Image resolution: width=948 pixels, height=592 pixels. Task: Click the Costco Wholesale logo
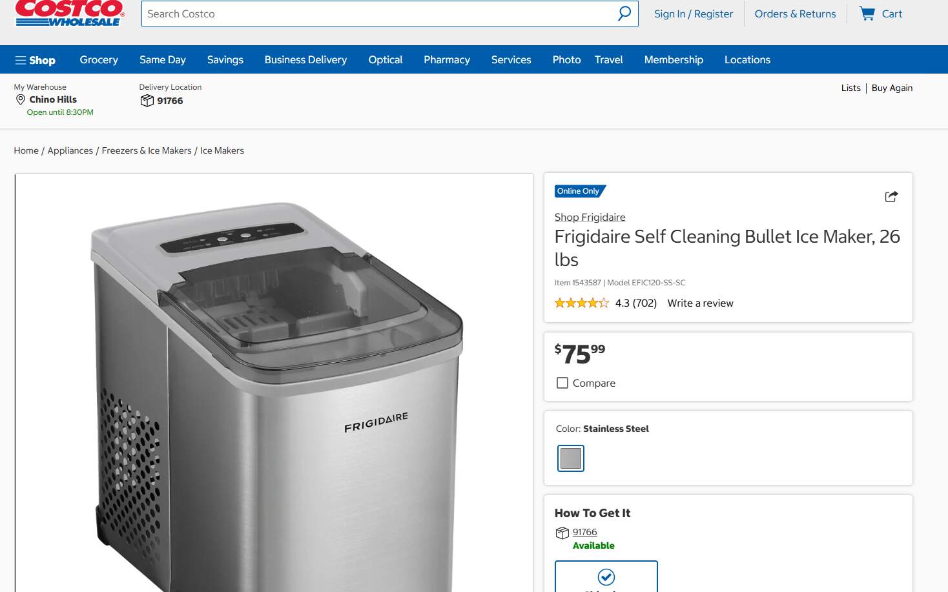click(69, 13)
